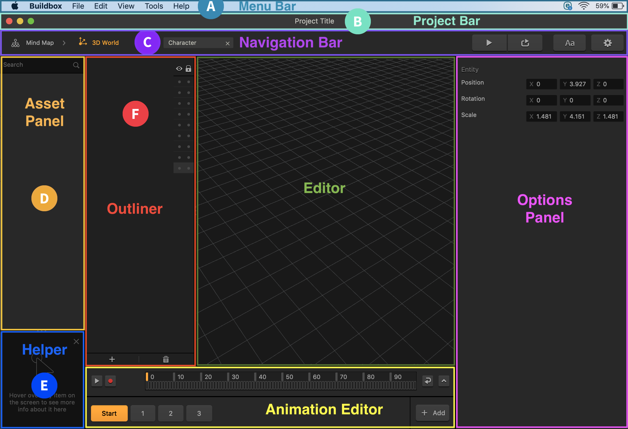Toggle the record button in Animation Editor
This screenshot has width=628, height=429.
point(110,381)
